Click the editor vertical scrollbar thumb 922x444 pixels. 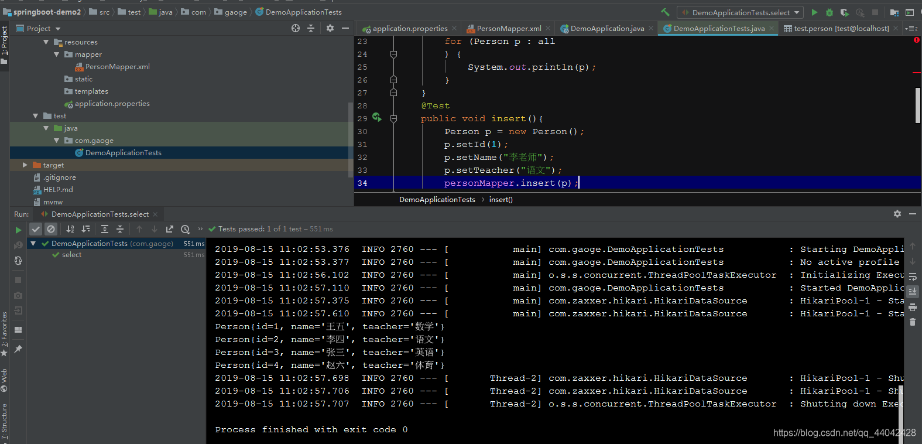[918, 105]
